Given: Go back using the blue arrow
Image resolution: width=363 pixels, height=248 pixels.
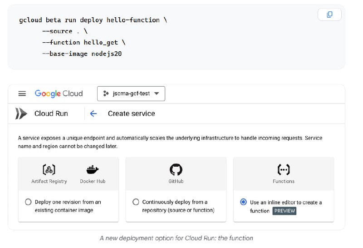Looking at the screenshot, I should coord(93,114).
